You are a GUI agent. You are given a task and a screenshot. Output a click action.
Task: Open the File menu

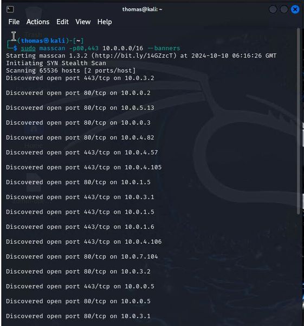click(14, 22)
